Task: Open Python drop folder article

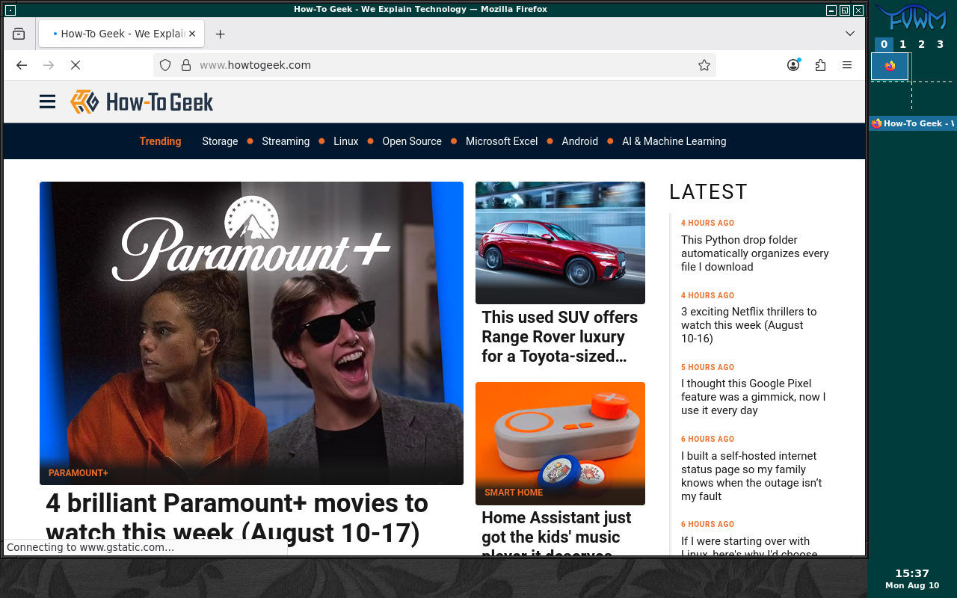Action: click(x=755, y=253)
